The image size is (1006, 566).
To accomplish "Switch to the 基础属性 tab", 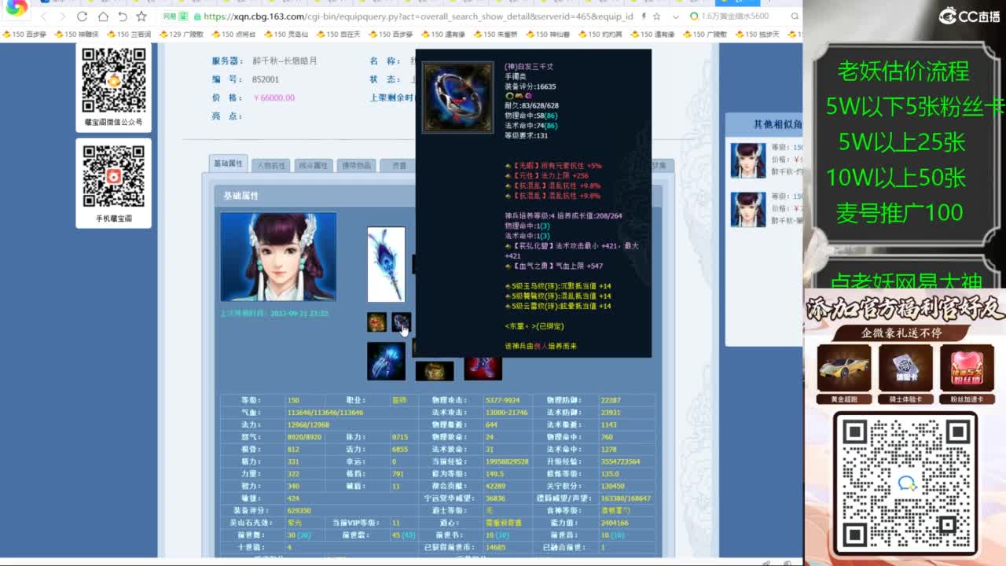I will point(229,164).
